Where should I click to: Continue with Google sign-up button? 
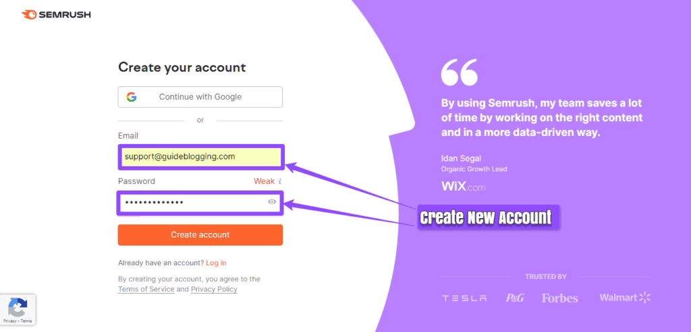(200, 97)
